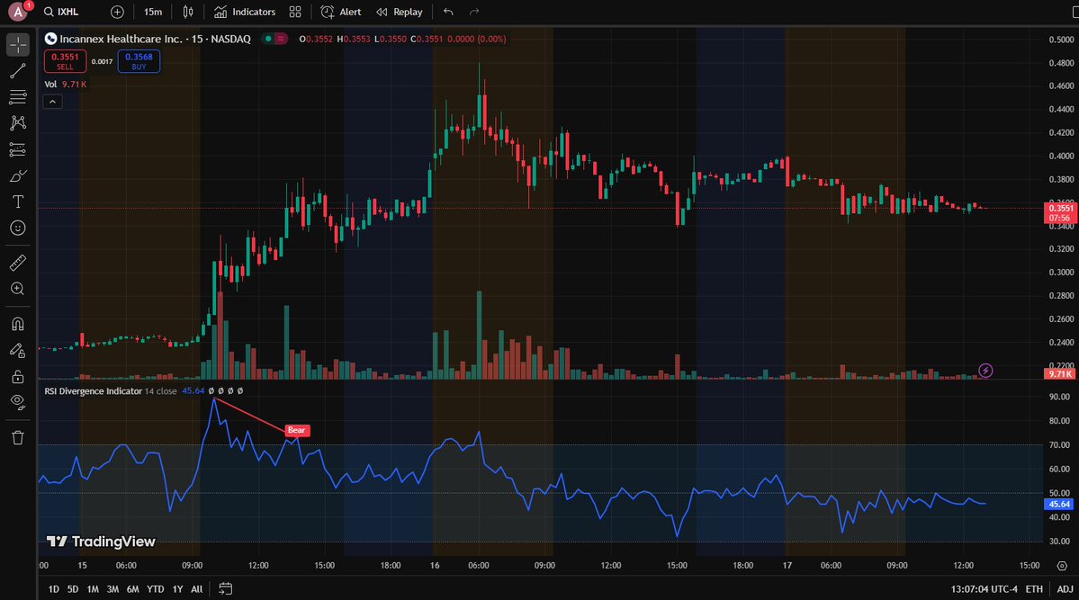Set range to 5D

point(72,589)
